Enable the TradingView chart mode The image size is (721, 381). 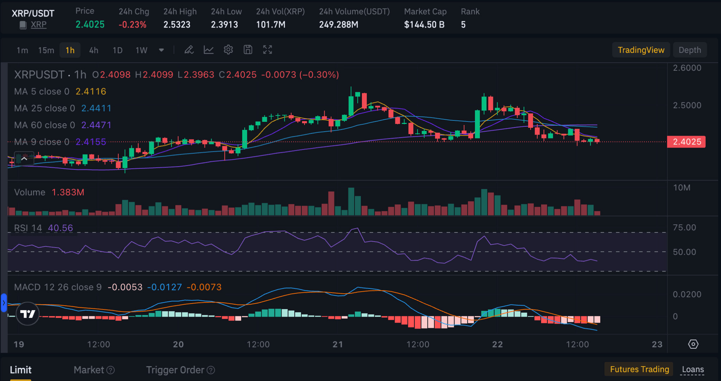(641, 50)
